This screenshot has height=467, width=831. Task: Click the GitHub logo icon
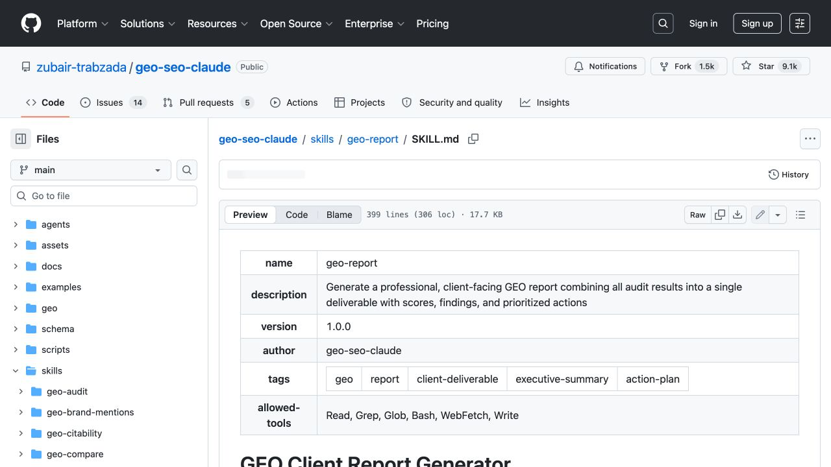[31, 23]
